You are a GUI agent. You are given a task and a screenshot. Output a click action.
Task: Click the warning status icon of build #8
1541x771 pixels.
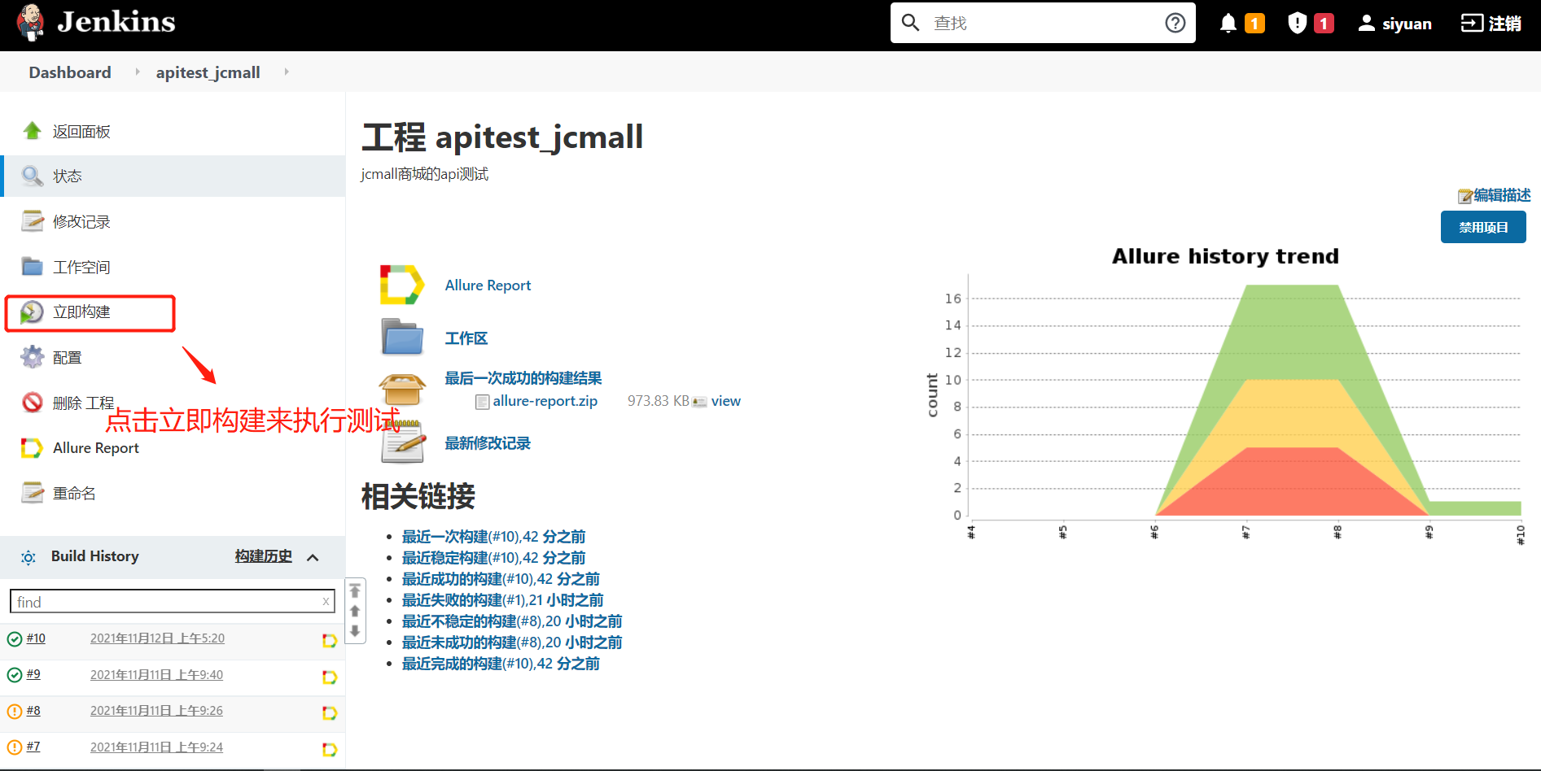coord(15,712)
